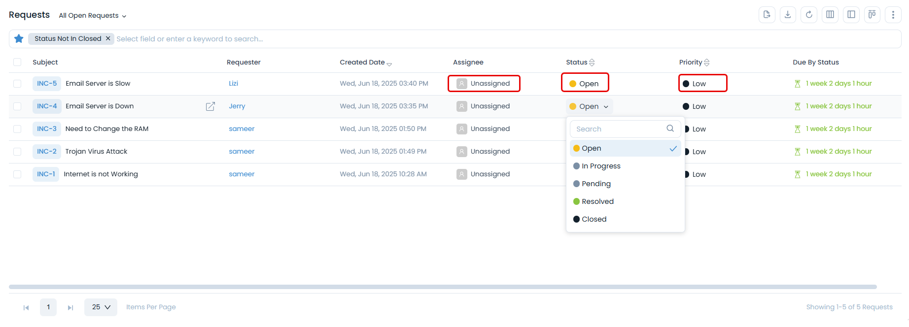Select In Progress status option
This screenshot has height=327, width=909.
tap(626, 166)
